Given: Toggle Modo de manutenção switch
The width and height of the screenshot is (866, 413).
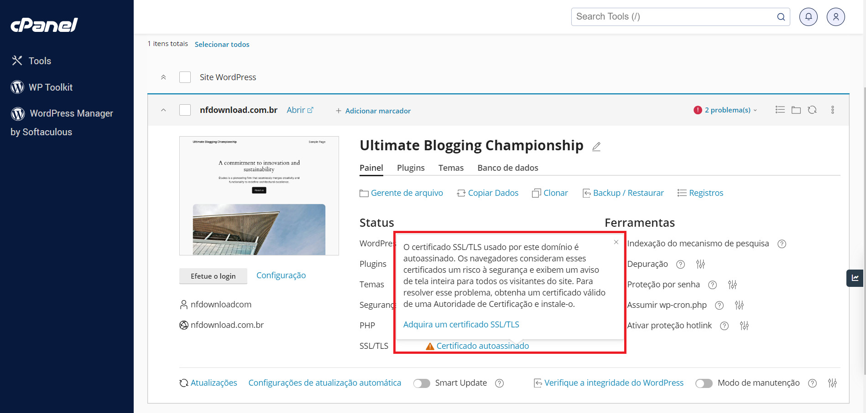Looking at the screenshot, I should click(704, 383).
